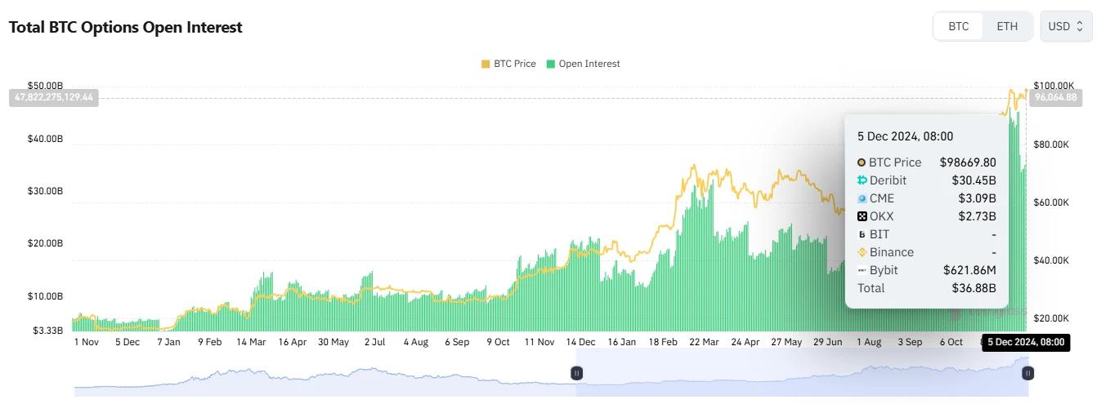Screen dimensions: 1101x404
Task: Click the Bybit logo icon
Action: pyautogui.click(x=862, y=270)
